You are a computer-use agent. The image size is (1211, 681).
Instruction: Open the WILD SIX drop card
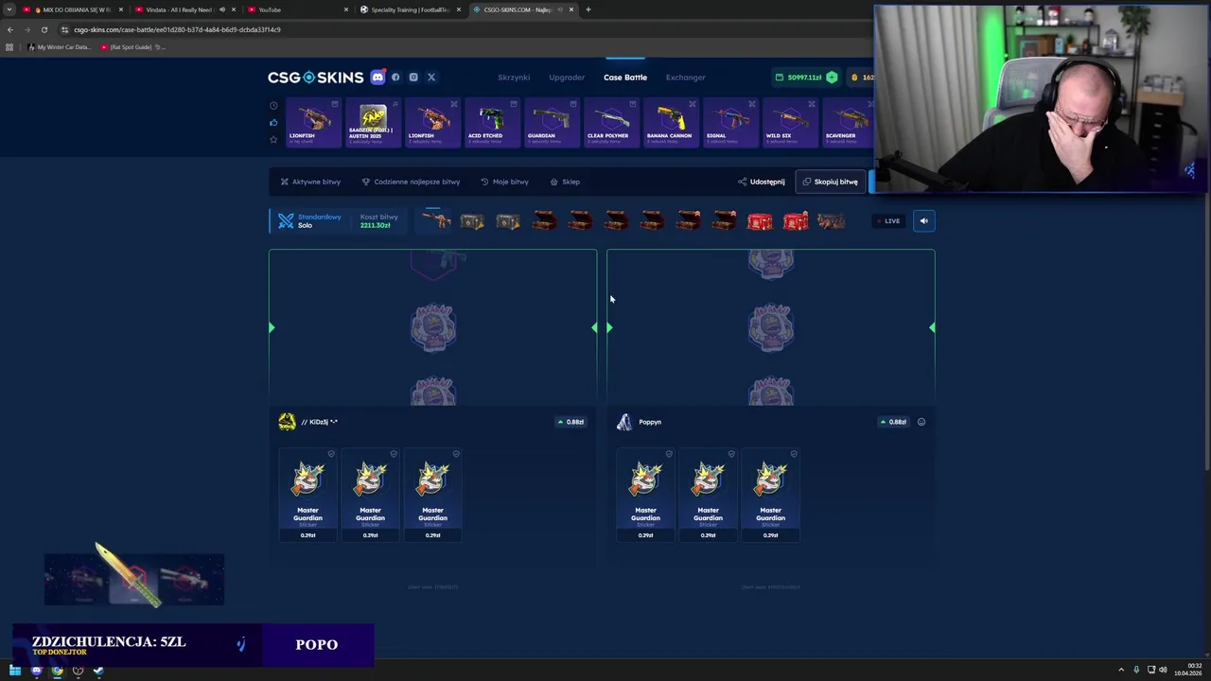[789, 123]
